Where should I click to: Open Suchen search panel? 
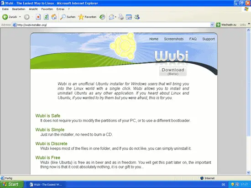point(68,17)
